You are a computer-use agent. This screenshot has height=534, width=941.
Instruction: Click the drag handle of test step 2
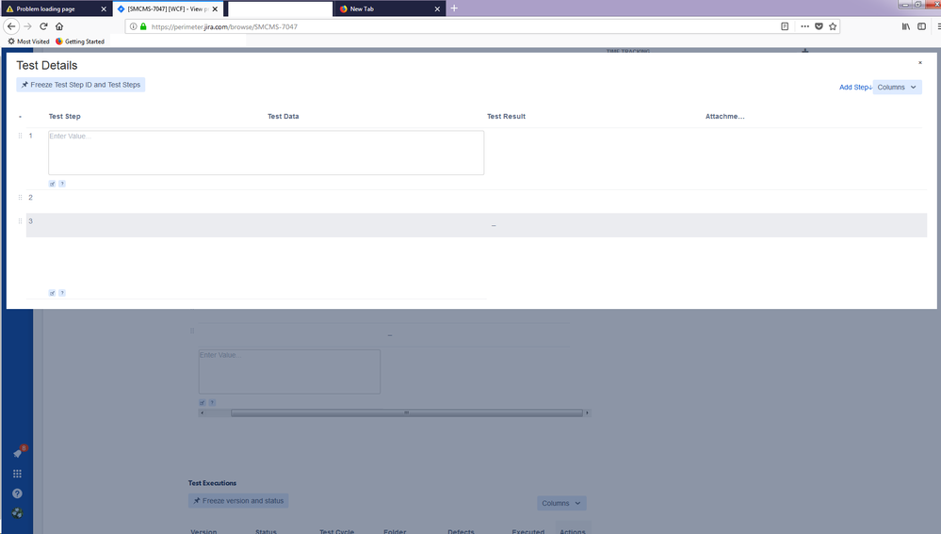pos(20,198)
